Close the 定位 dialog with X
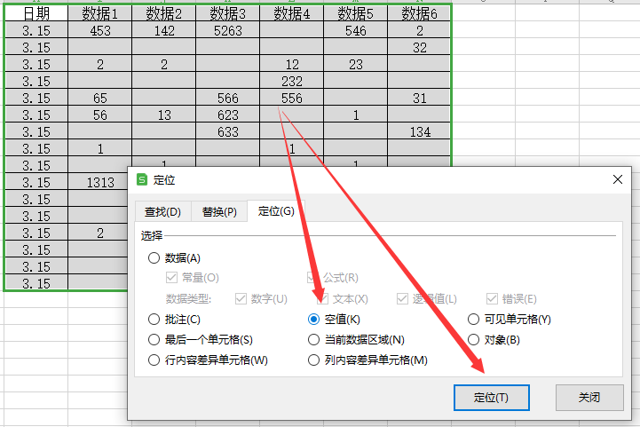Screen dimensions: 640x427 [x=618, y=179]
